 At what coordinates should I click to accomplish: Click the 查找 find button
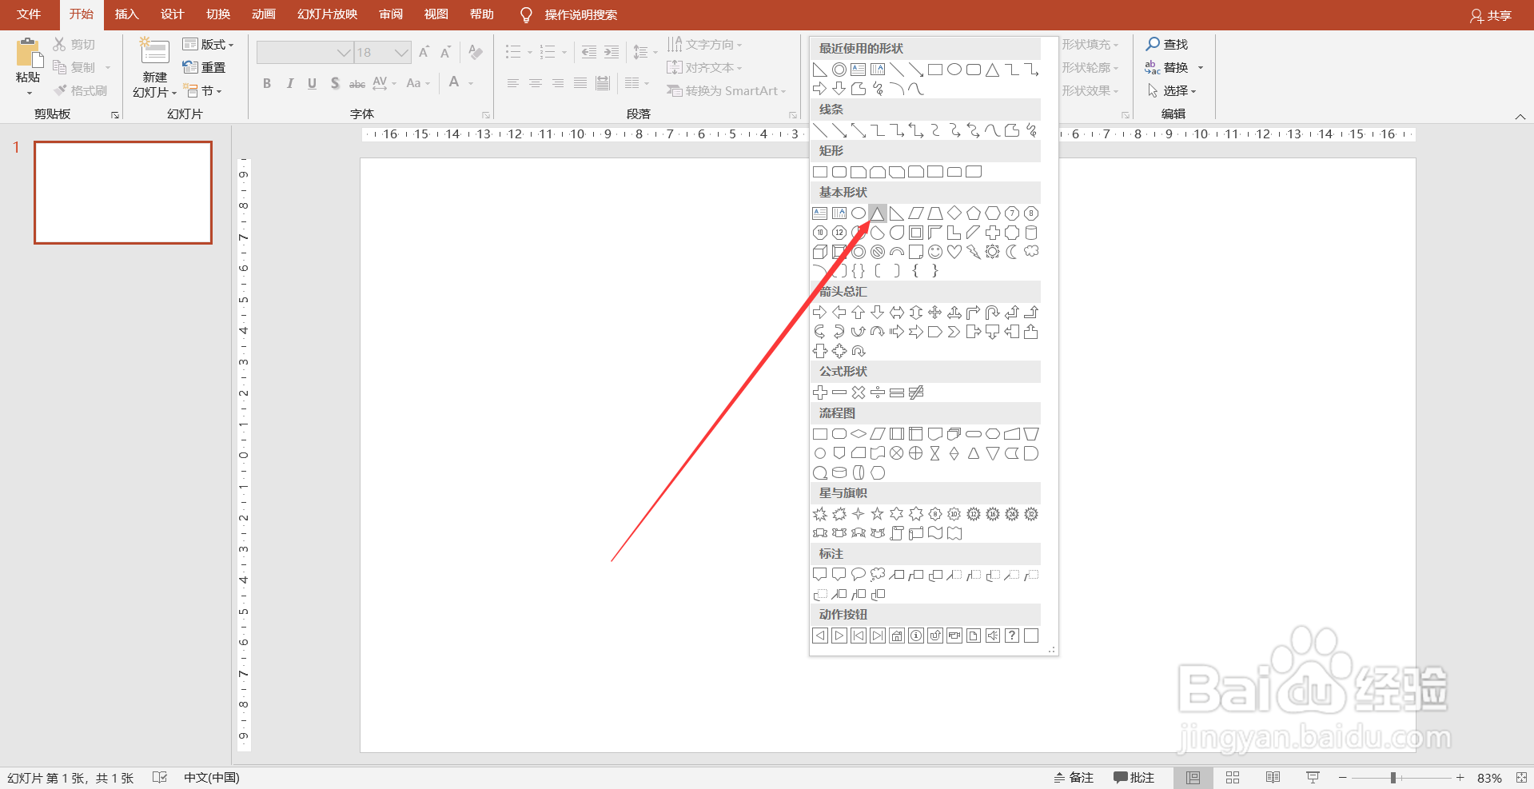click(1167, 45)
